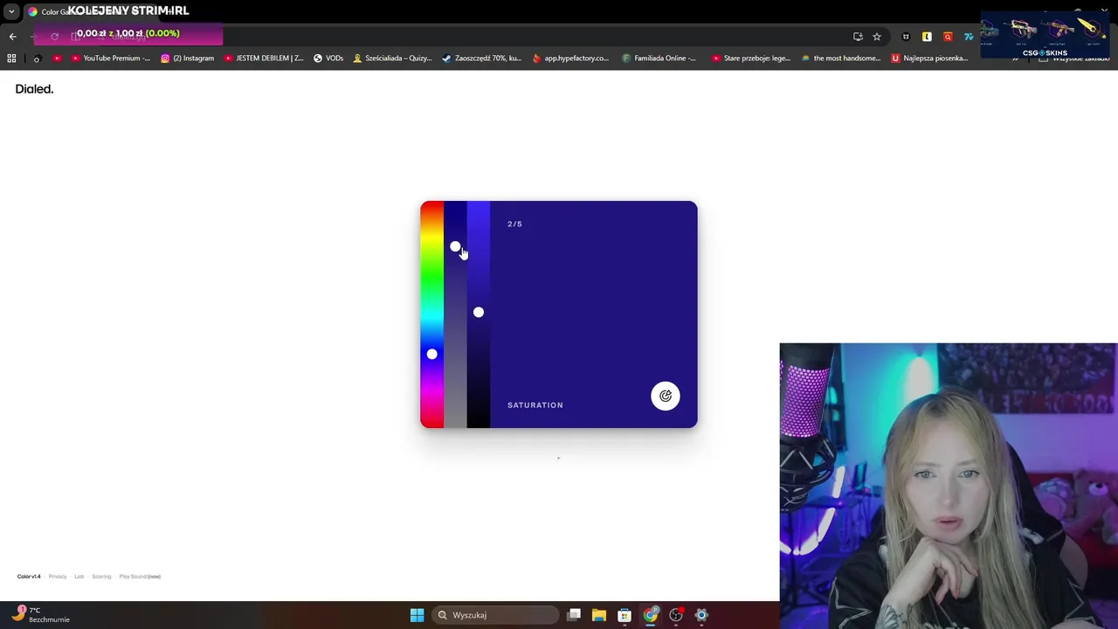Go back with browser back arrow
Image resolution: width=1118 pixels, height=629 pixels.
[x=12, y=37]
